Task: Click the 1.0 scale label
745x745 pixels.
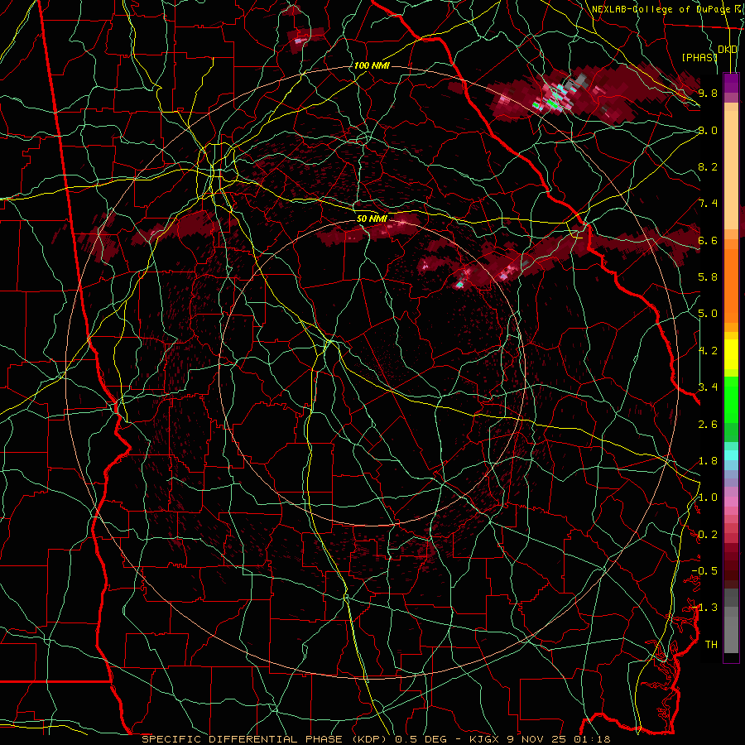Action: 708,497
